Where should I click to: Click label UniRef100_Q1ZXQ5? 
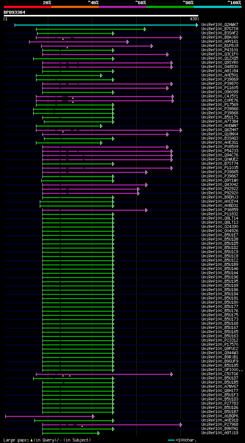pyautogui.click(x=220, y=58)
